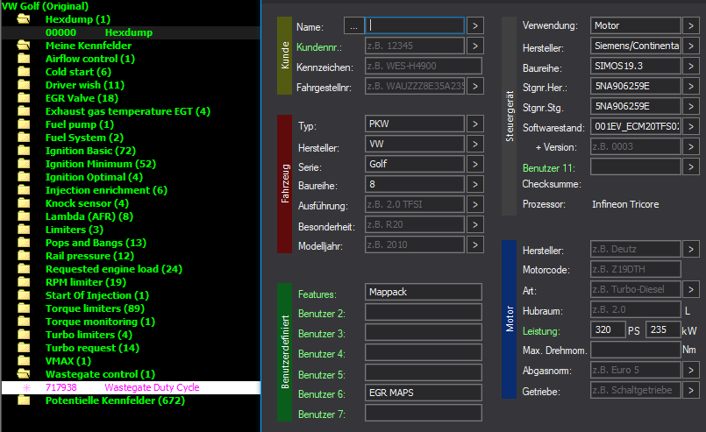Click the Injection enrichment folder icon
The width and height of the screenshot is (706, 432).
point(24,190)
